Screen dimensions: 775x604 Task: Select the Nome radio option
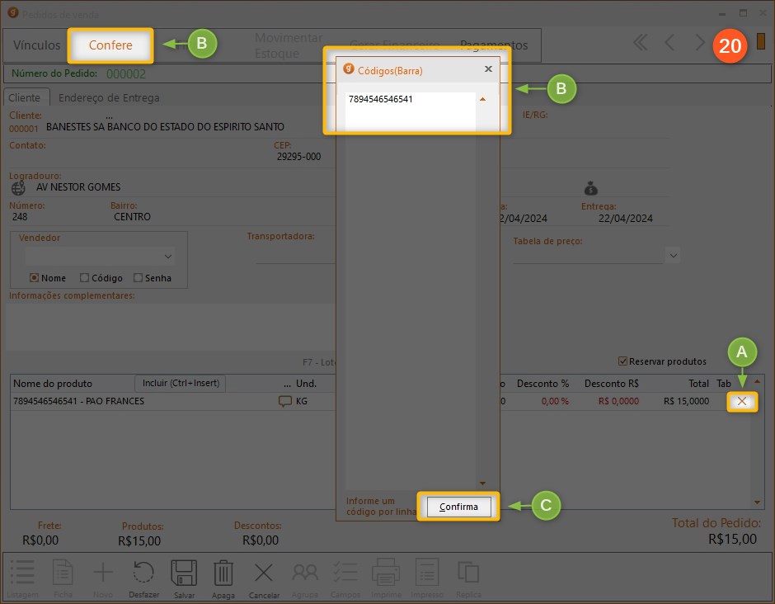35,278
